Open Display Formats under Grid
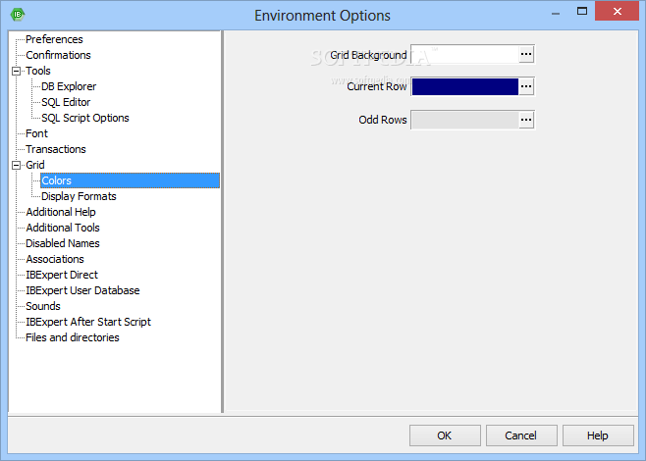 (x=79, y=196)
